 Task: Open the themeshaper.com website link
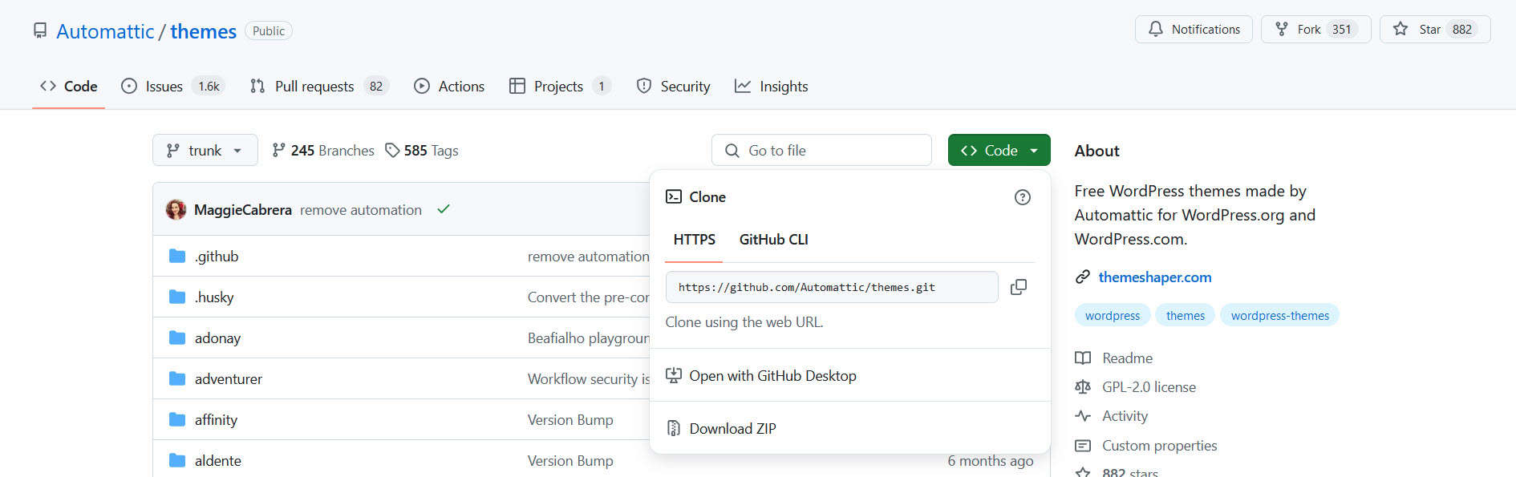1154,277
